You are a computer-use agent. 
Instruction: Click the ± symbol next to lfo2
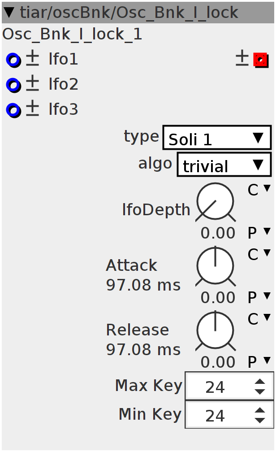point(32,83)
